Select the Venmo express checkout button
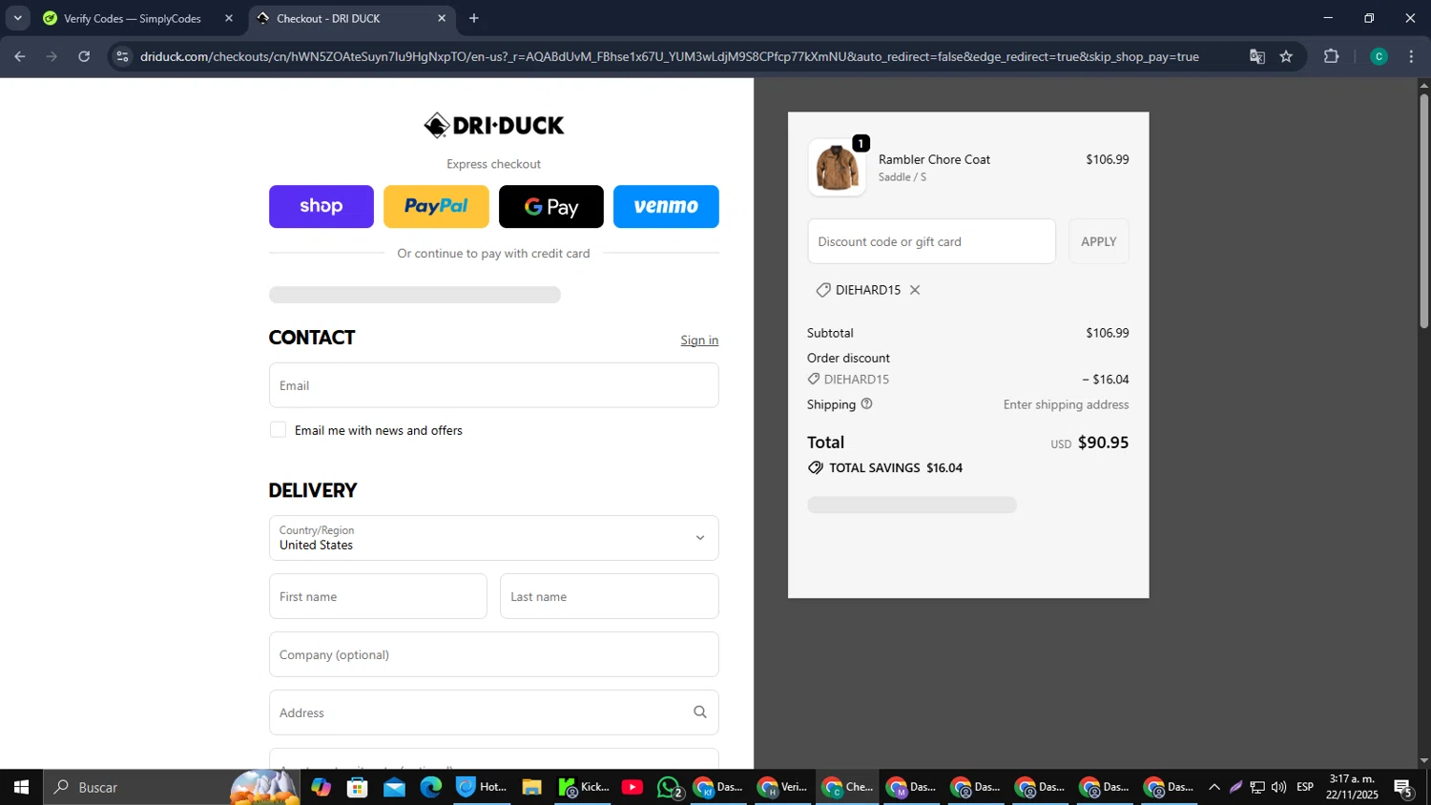This screenshot has width=1431, height=805. 666,206
